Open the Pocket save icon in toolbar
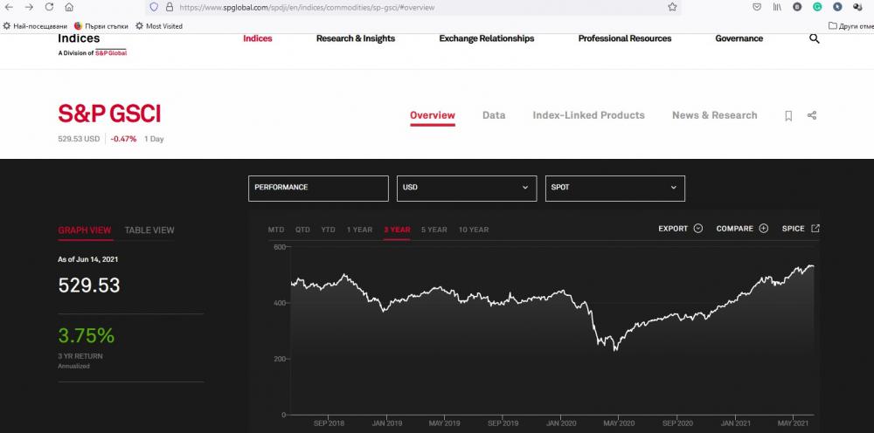 [757, 7]
